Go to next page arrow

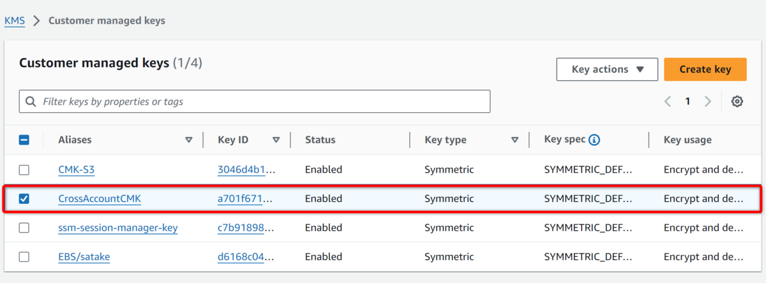pos(708,101)
